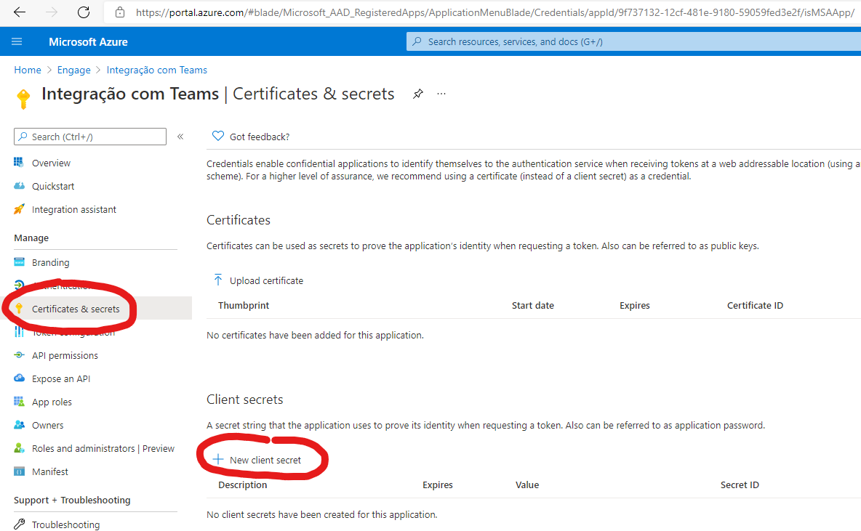Click the App roles icon
The image size is (861, 531).
point(19,402)
